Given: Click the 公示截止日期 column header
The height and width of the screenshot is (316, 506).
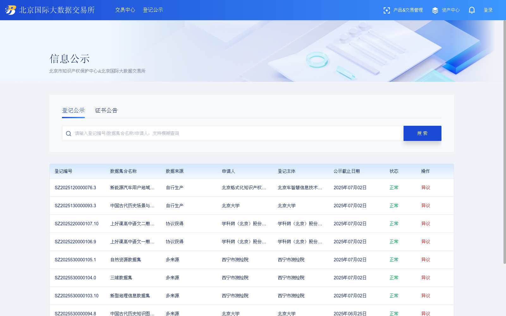Looking at the screenshot, I should (347, 171).
